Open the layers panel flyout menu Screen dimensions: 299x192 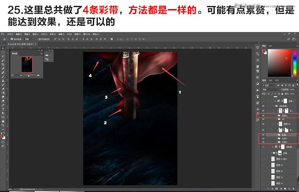click(297, 80)
